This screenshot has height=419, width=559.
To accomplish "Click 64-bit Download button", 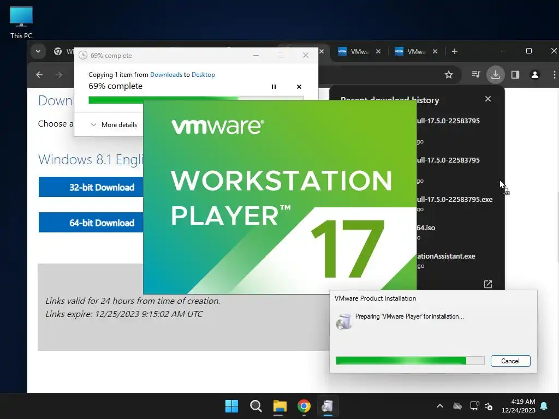I will 91,223.
